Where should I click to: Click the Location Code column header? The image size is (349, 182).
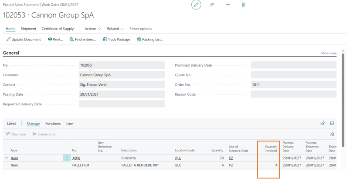pos(184,150)
